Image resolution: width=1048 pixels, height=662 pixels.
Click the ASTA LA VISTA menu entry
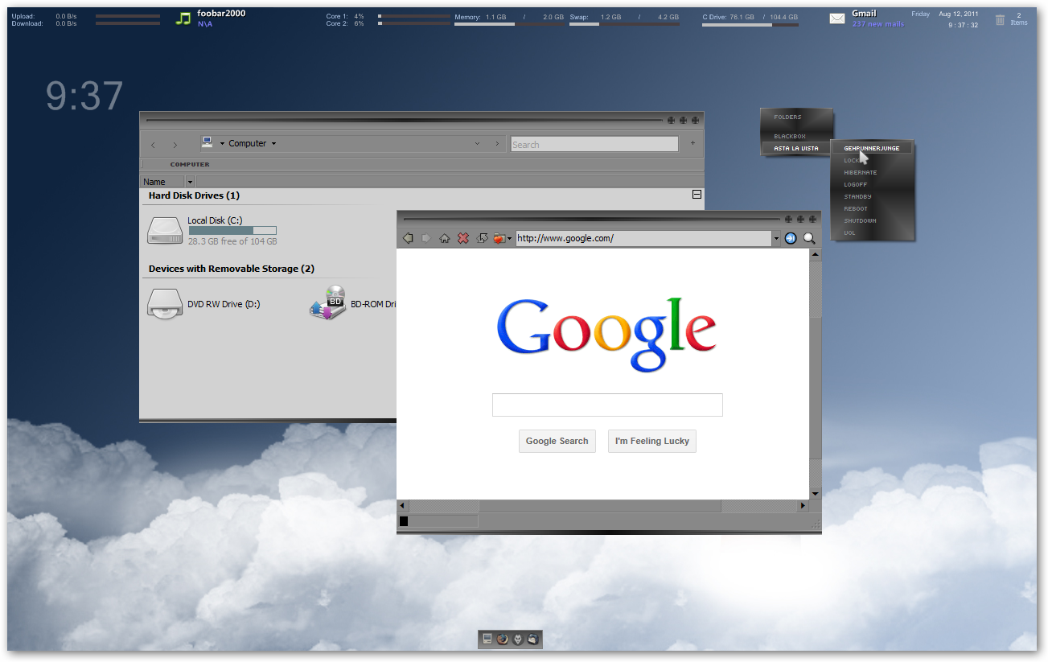pyautogui.click(x=796, y=148)
